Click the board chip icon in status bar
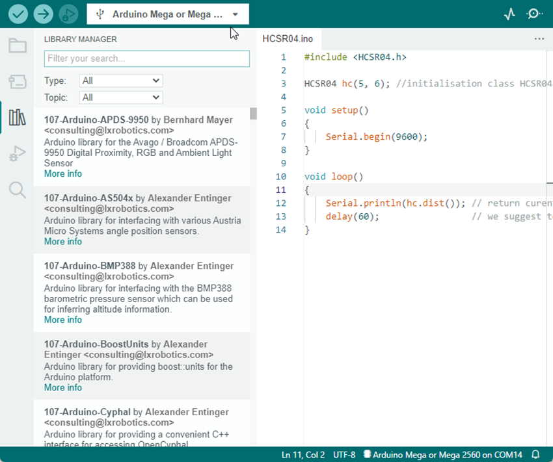Image resolution: width=553 pixels, height=462 pixels. point(367,454)
